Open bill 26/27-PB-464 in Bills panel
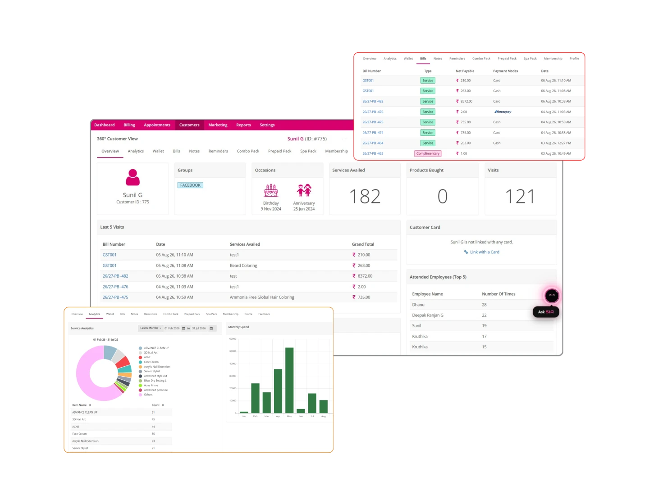 tap(373, 143)
